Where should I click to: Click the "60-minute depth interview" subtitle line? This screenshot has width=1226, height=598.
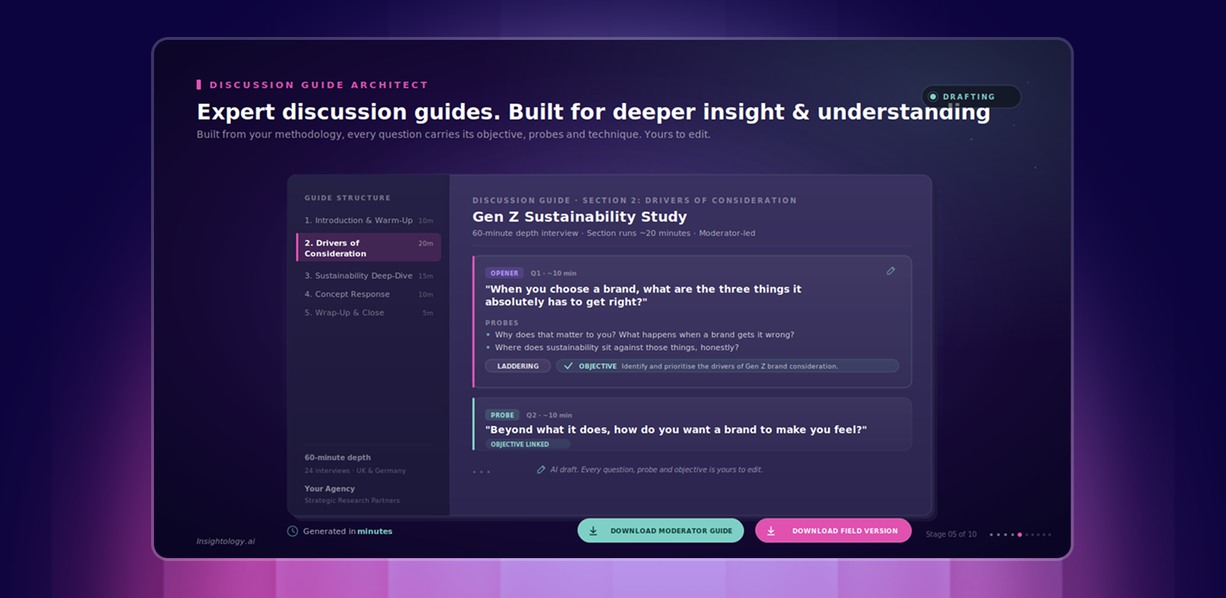[614, 234]
